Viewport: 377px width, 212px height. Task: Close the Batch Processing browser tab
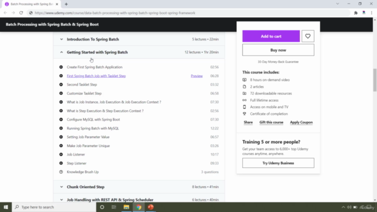tap(57, 4)
